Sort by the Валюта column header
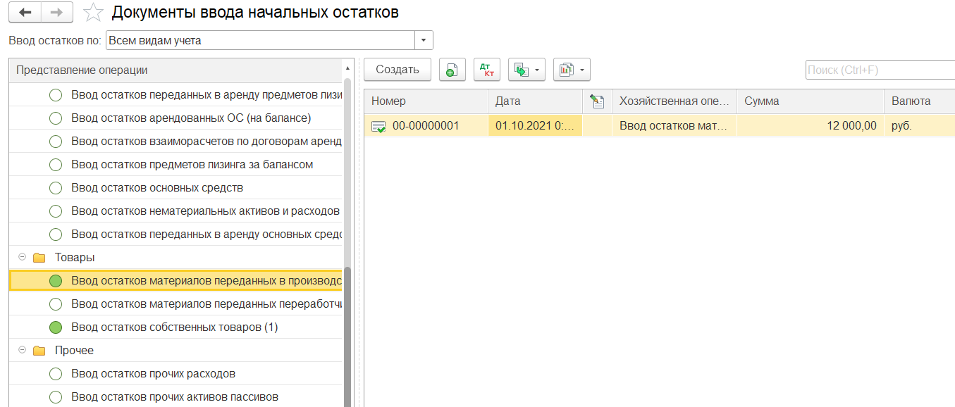 pyautogui.click(x=920, y=101)
